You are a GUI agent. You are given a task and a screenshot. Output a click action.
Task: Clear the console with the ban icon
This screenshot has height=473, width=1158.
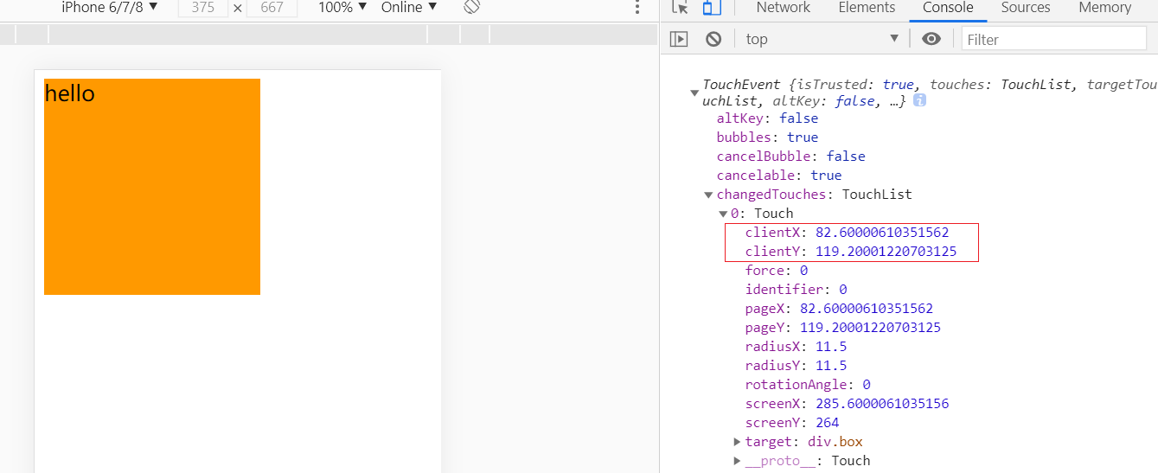(713, 39)
